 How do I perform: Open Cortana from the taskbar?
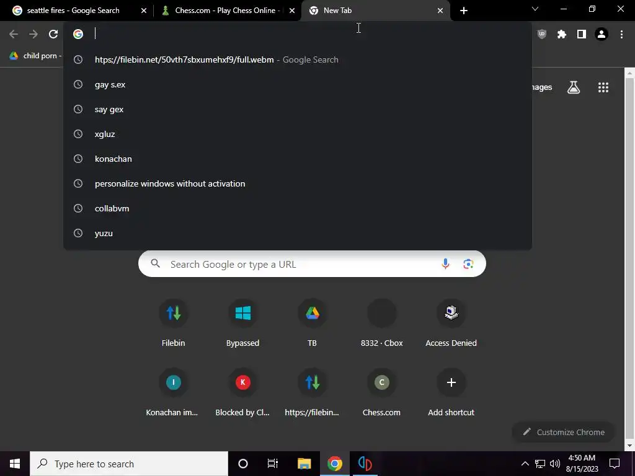tap(243, 464)
